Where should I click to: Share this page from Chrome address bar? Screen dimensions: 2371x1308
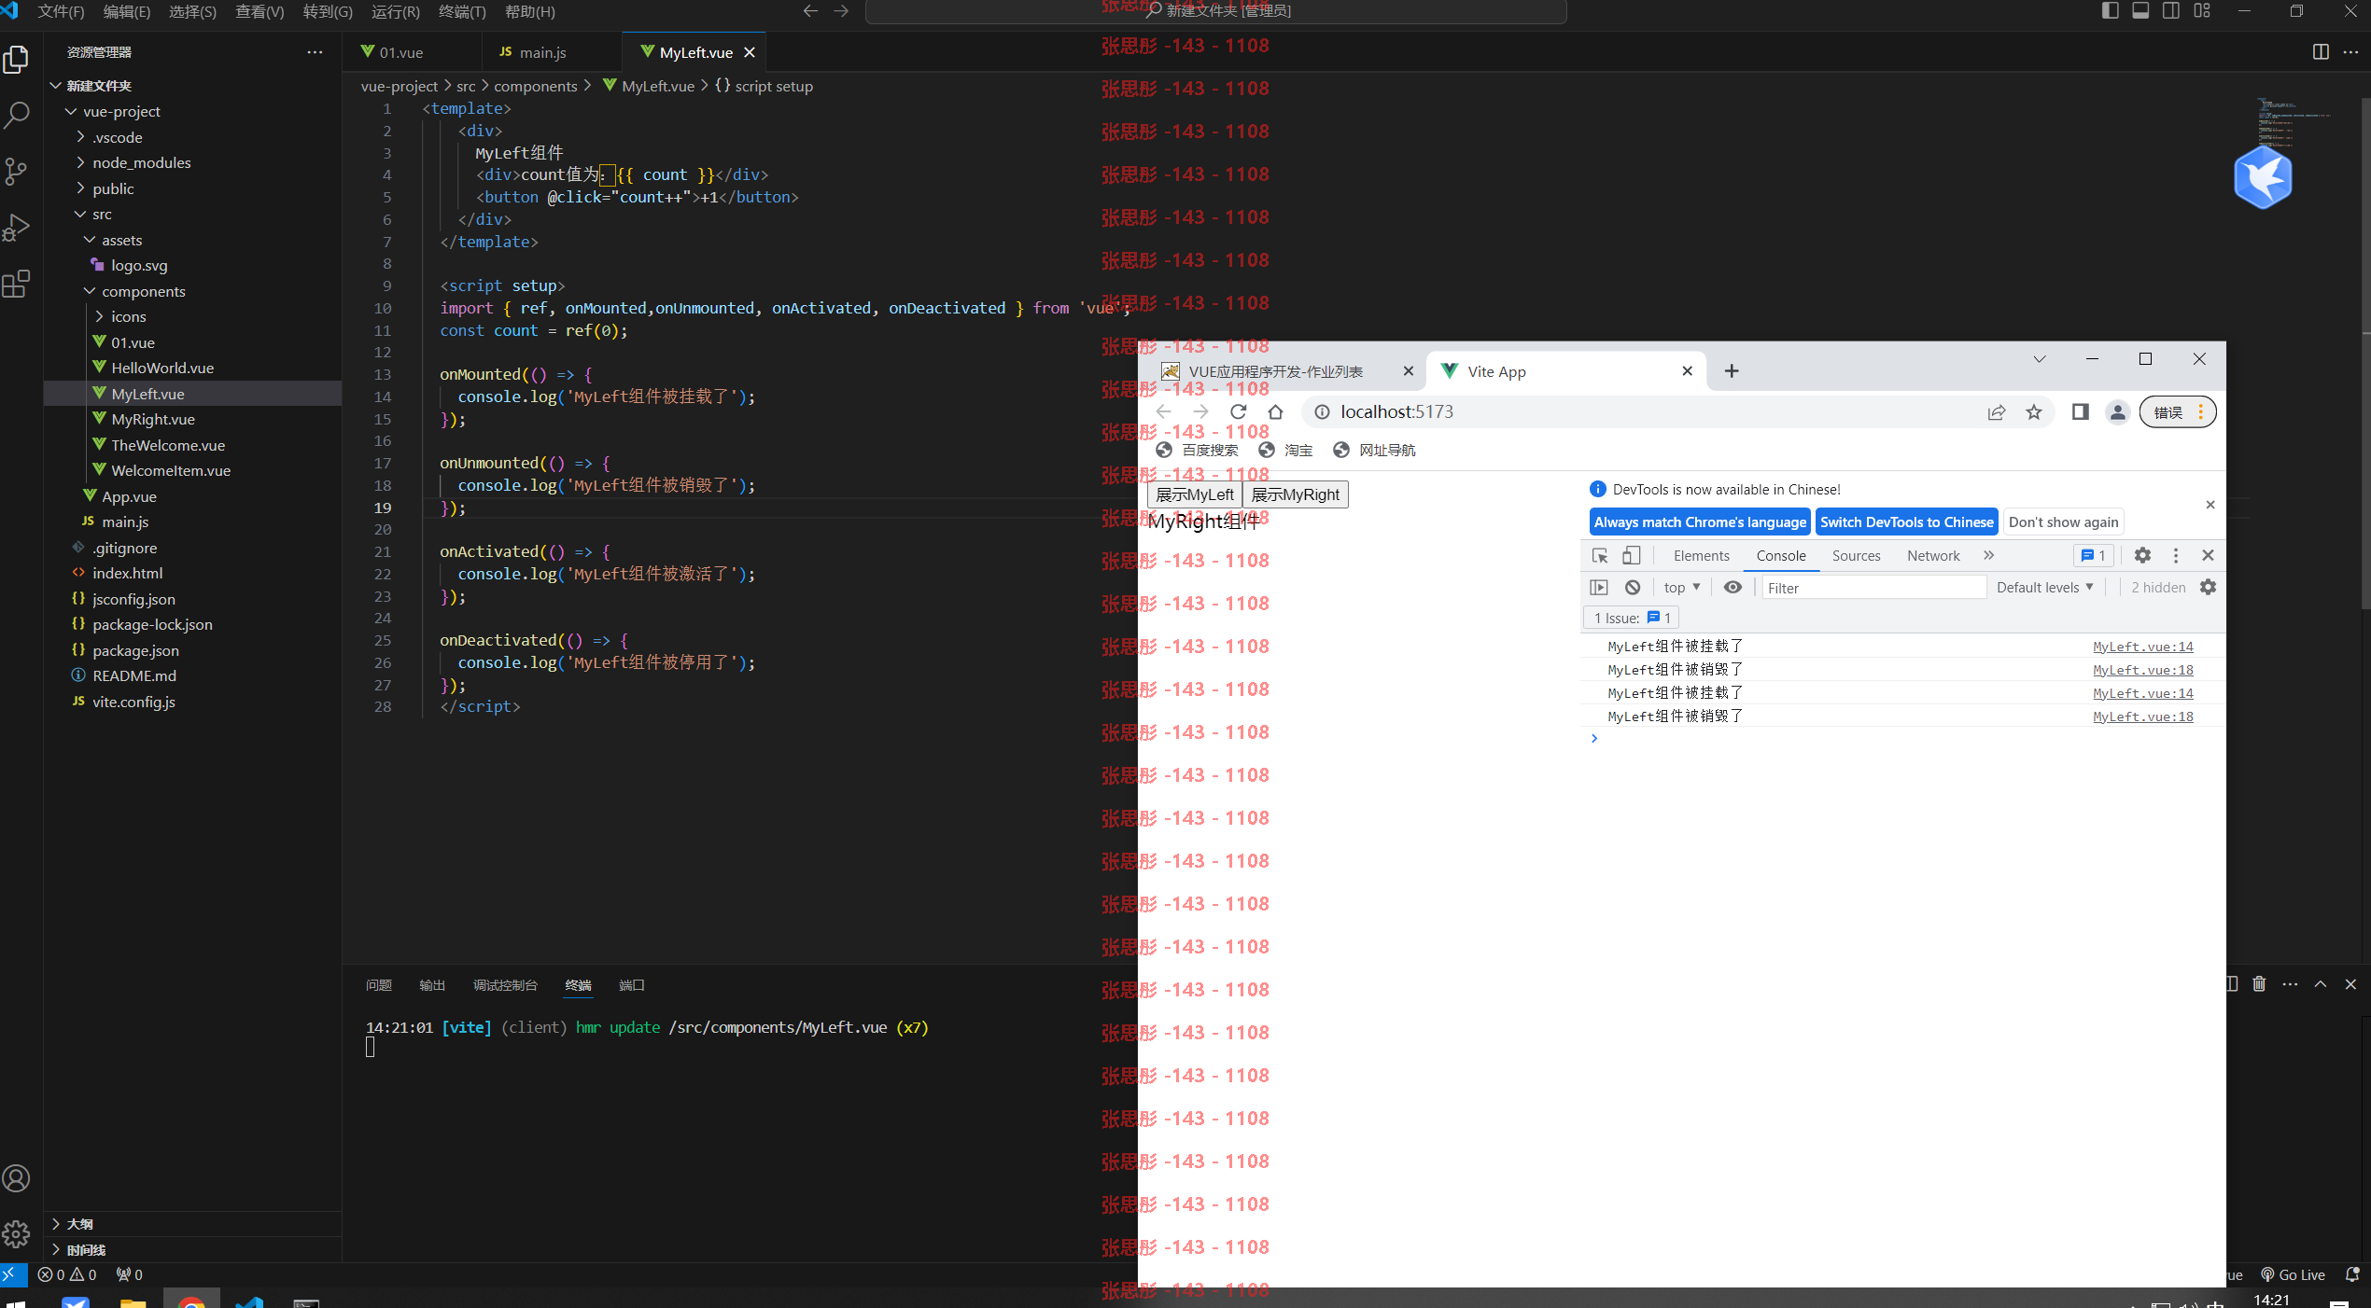[1997, 412]
